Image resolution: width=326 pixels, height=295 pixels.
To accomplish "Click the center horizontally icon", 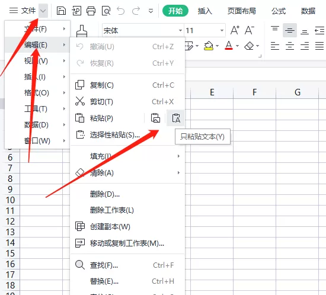I will 290,46.
